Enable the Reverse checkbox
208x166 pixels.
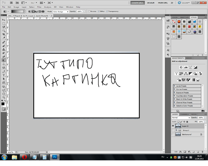point(89,11)
